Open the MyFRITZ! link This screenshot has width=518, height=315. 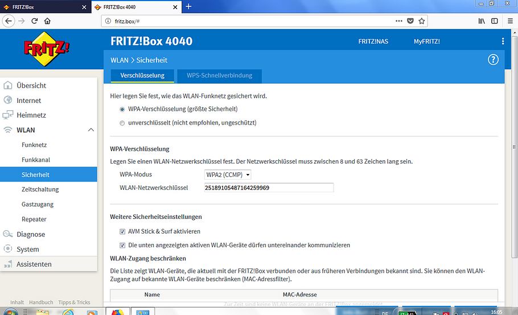click(426, 42)
